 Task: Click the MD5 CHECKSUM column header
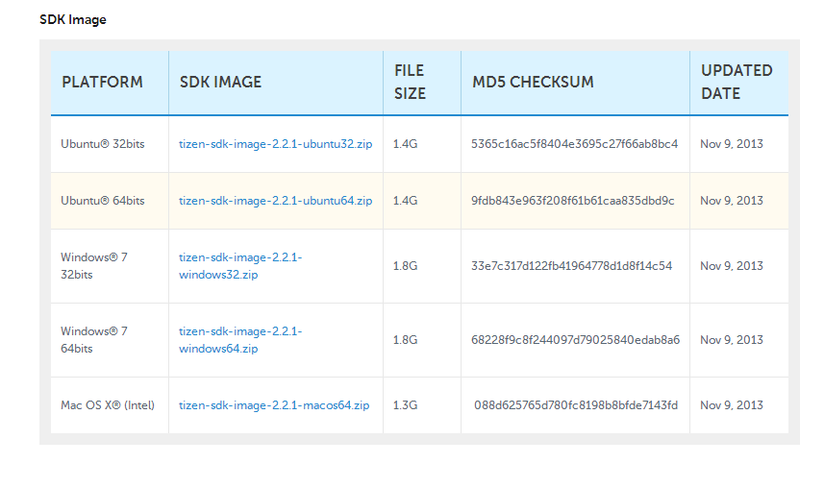click(533, 83)
